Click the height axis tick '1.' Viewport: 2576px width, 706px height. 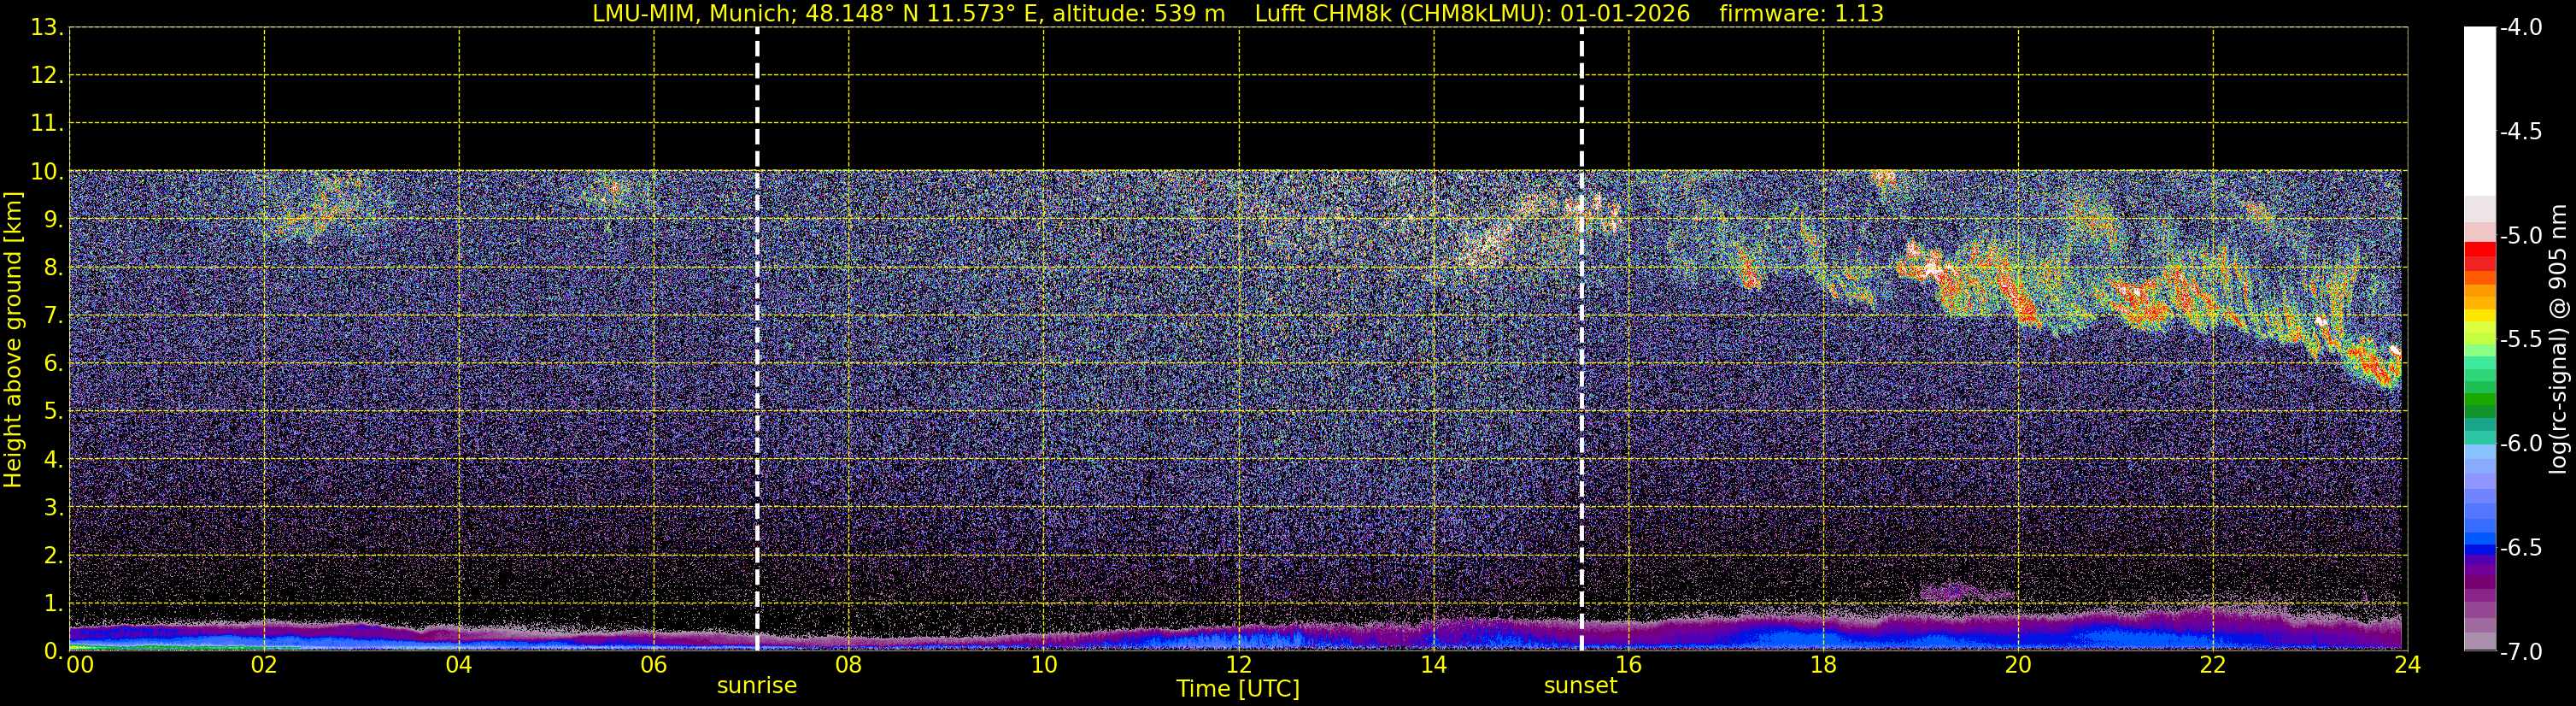pyautogui.click(x=53, y=604)
